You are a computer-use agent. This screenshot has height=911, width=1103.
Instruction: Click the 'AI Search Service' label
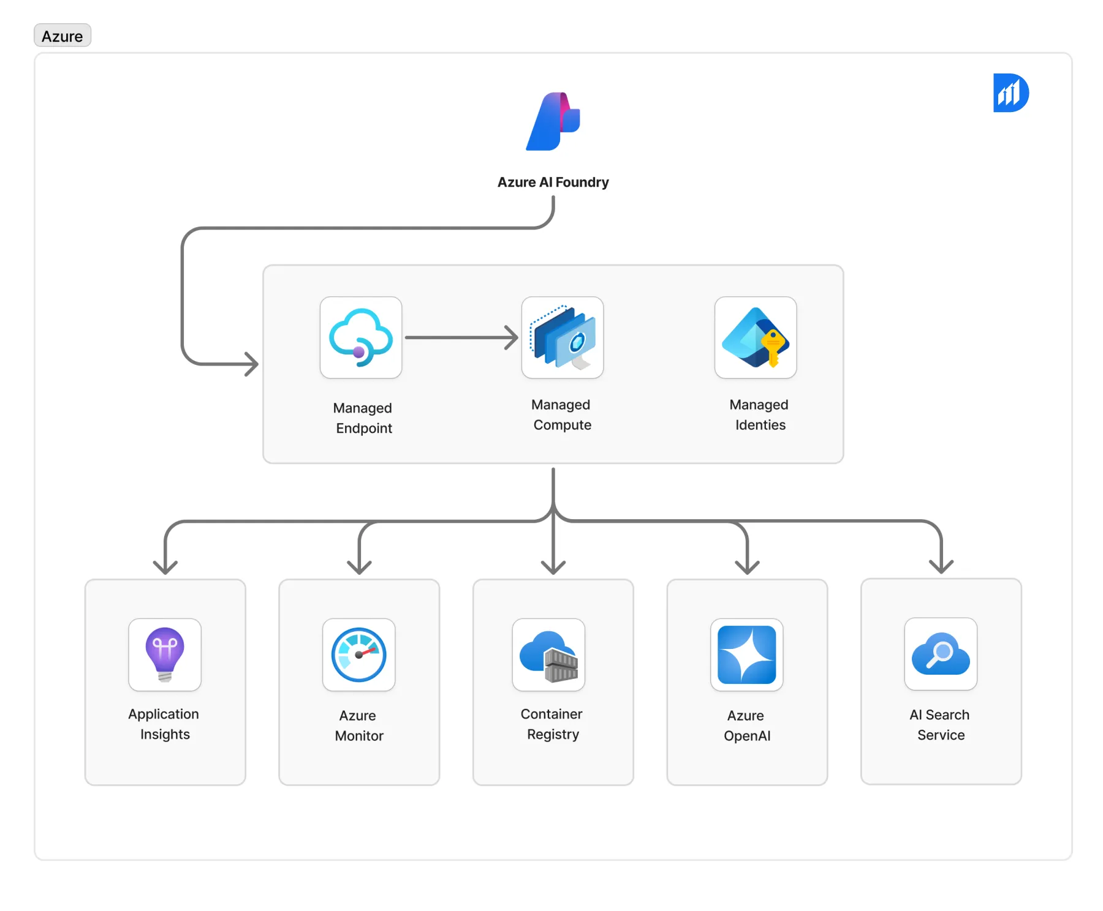tap(940, 725)
